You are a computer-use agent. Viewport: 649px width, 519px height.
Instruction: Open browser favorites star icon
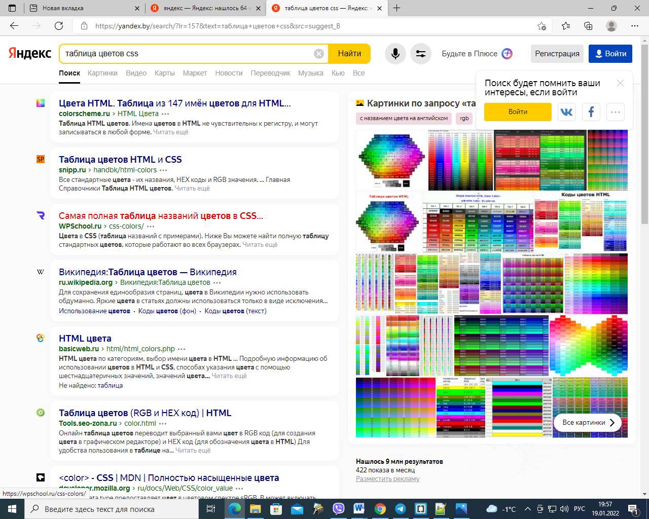tap(565, 26)
